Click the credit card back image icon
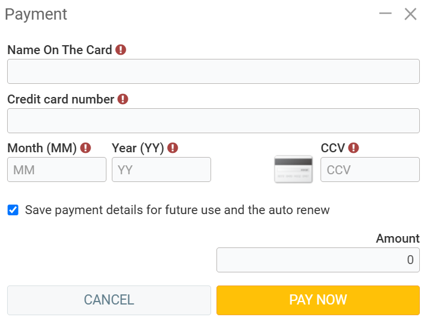The image size is (424, 317). click(293, 169)
